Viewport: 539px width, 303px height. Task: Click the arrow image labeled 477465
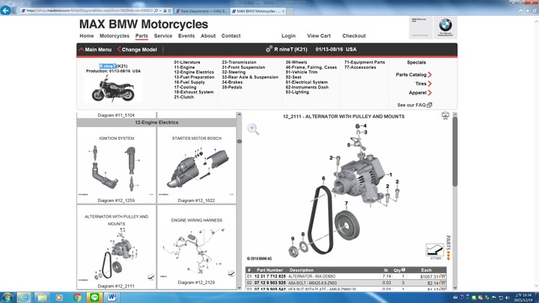point(435,249)
